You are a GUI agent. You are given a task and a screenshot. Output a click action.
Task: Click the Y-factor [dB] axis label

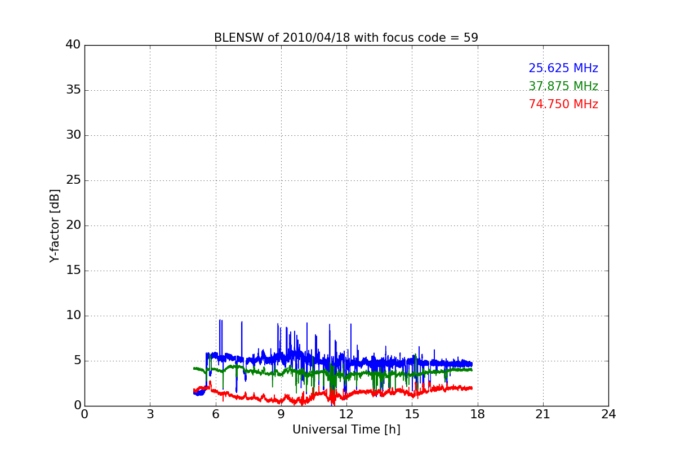point(55,225)
